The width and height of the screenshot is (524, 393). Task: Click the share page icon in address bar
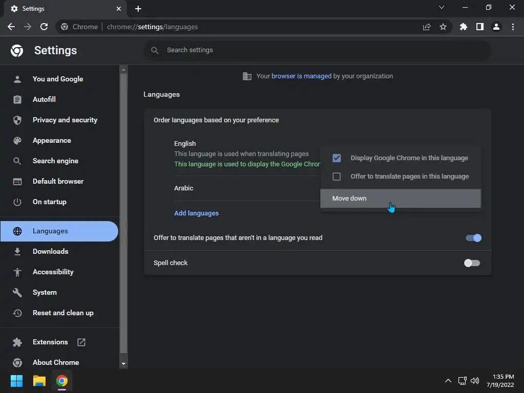[x=426, y=27]
